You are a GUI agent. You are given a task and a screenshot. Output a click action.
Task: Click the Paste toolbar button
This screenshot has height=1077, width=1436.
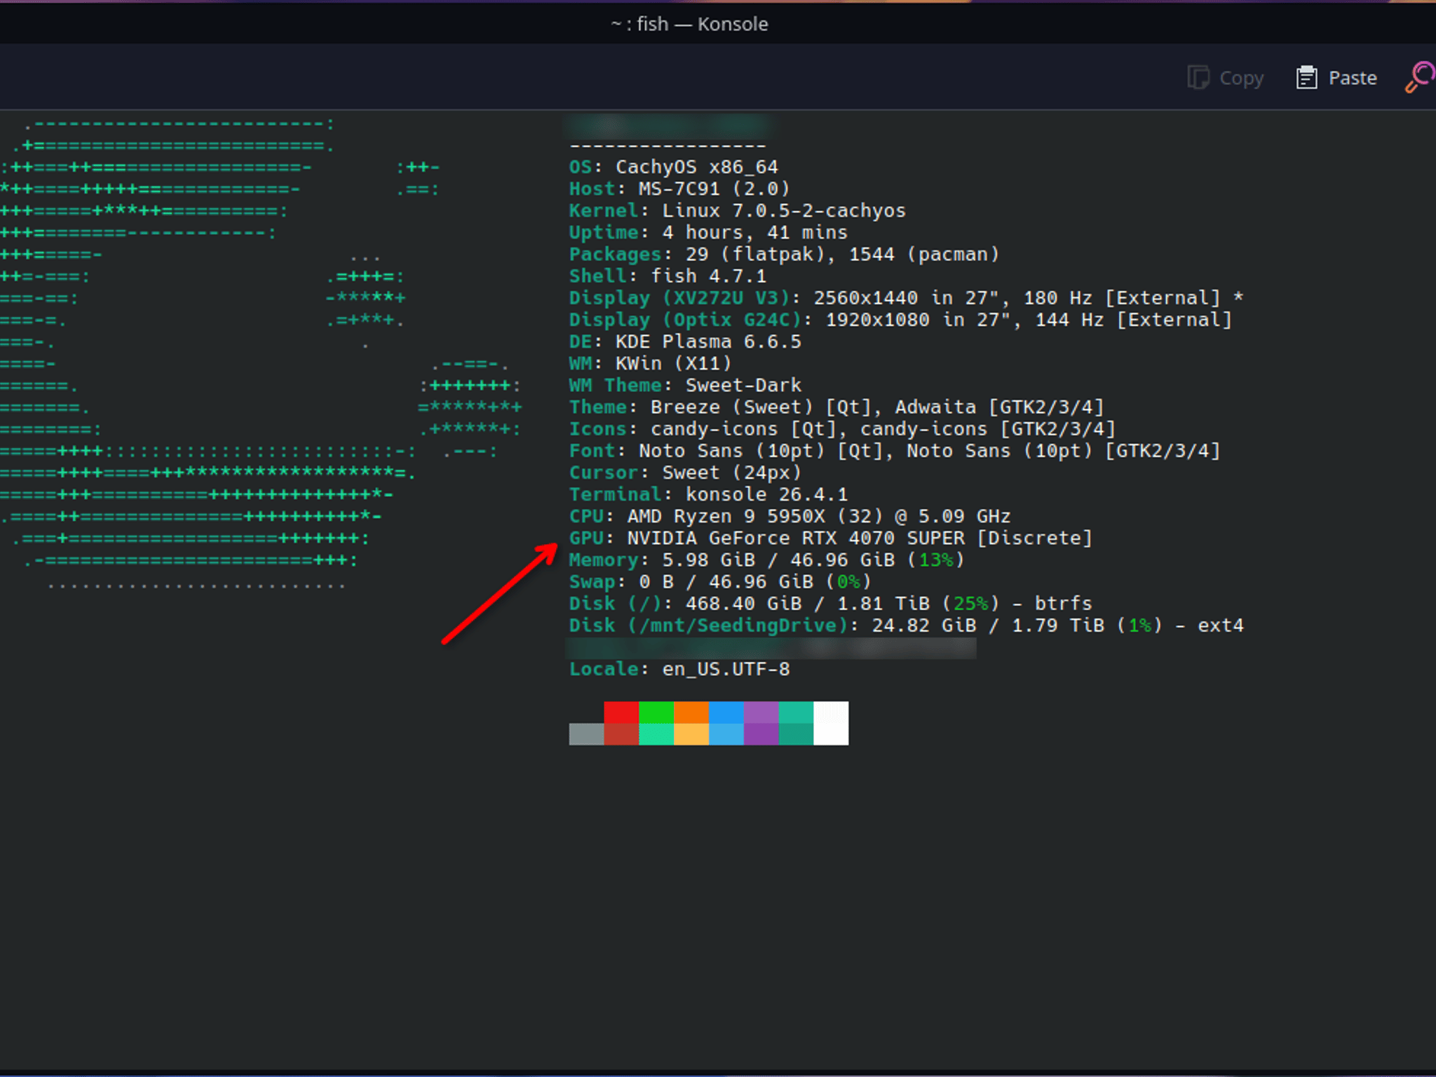1336,78
